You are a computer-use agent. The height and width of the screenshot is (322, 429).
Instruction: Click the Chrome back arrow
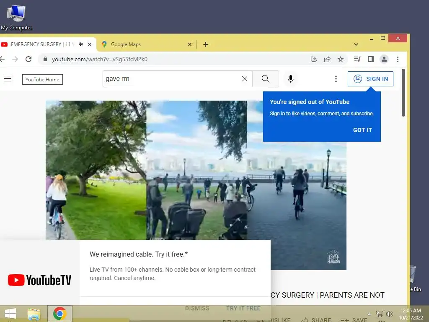pyautogui.click(x=2, y=59)
